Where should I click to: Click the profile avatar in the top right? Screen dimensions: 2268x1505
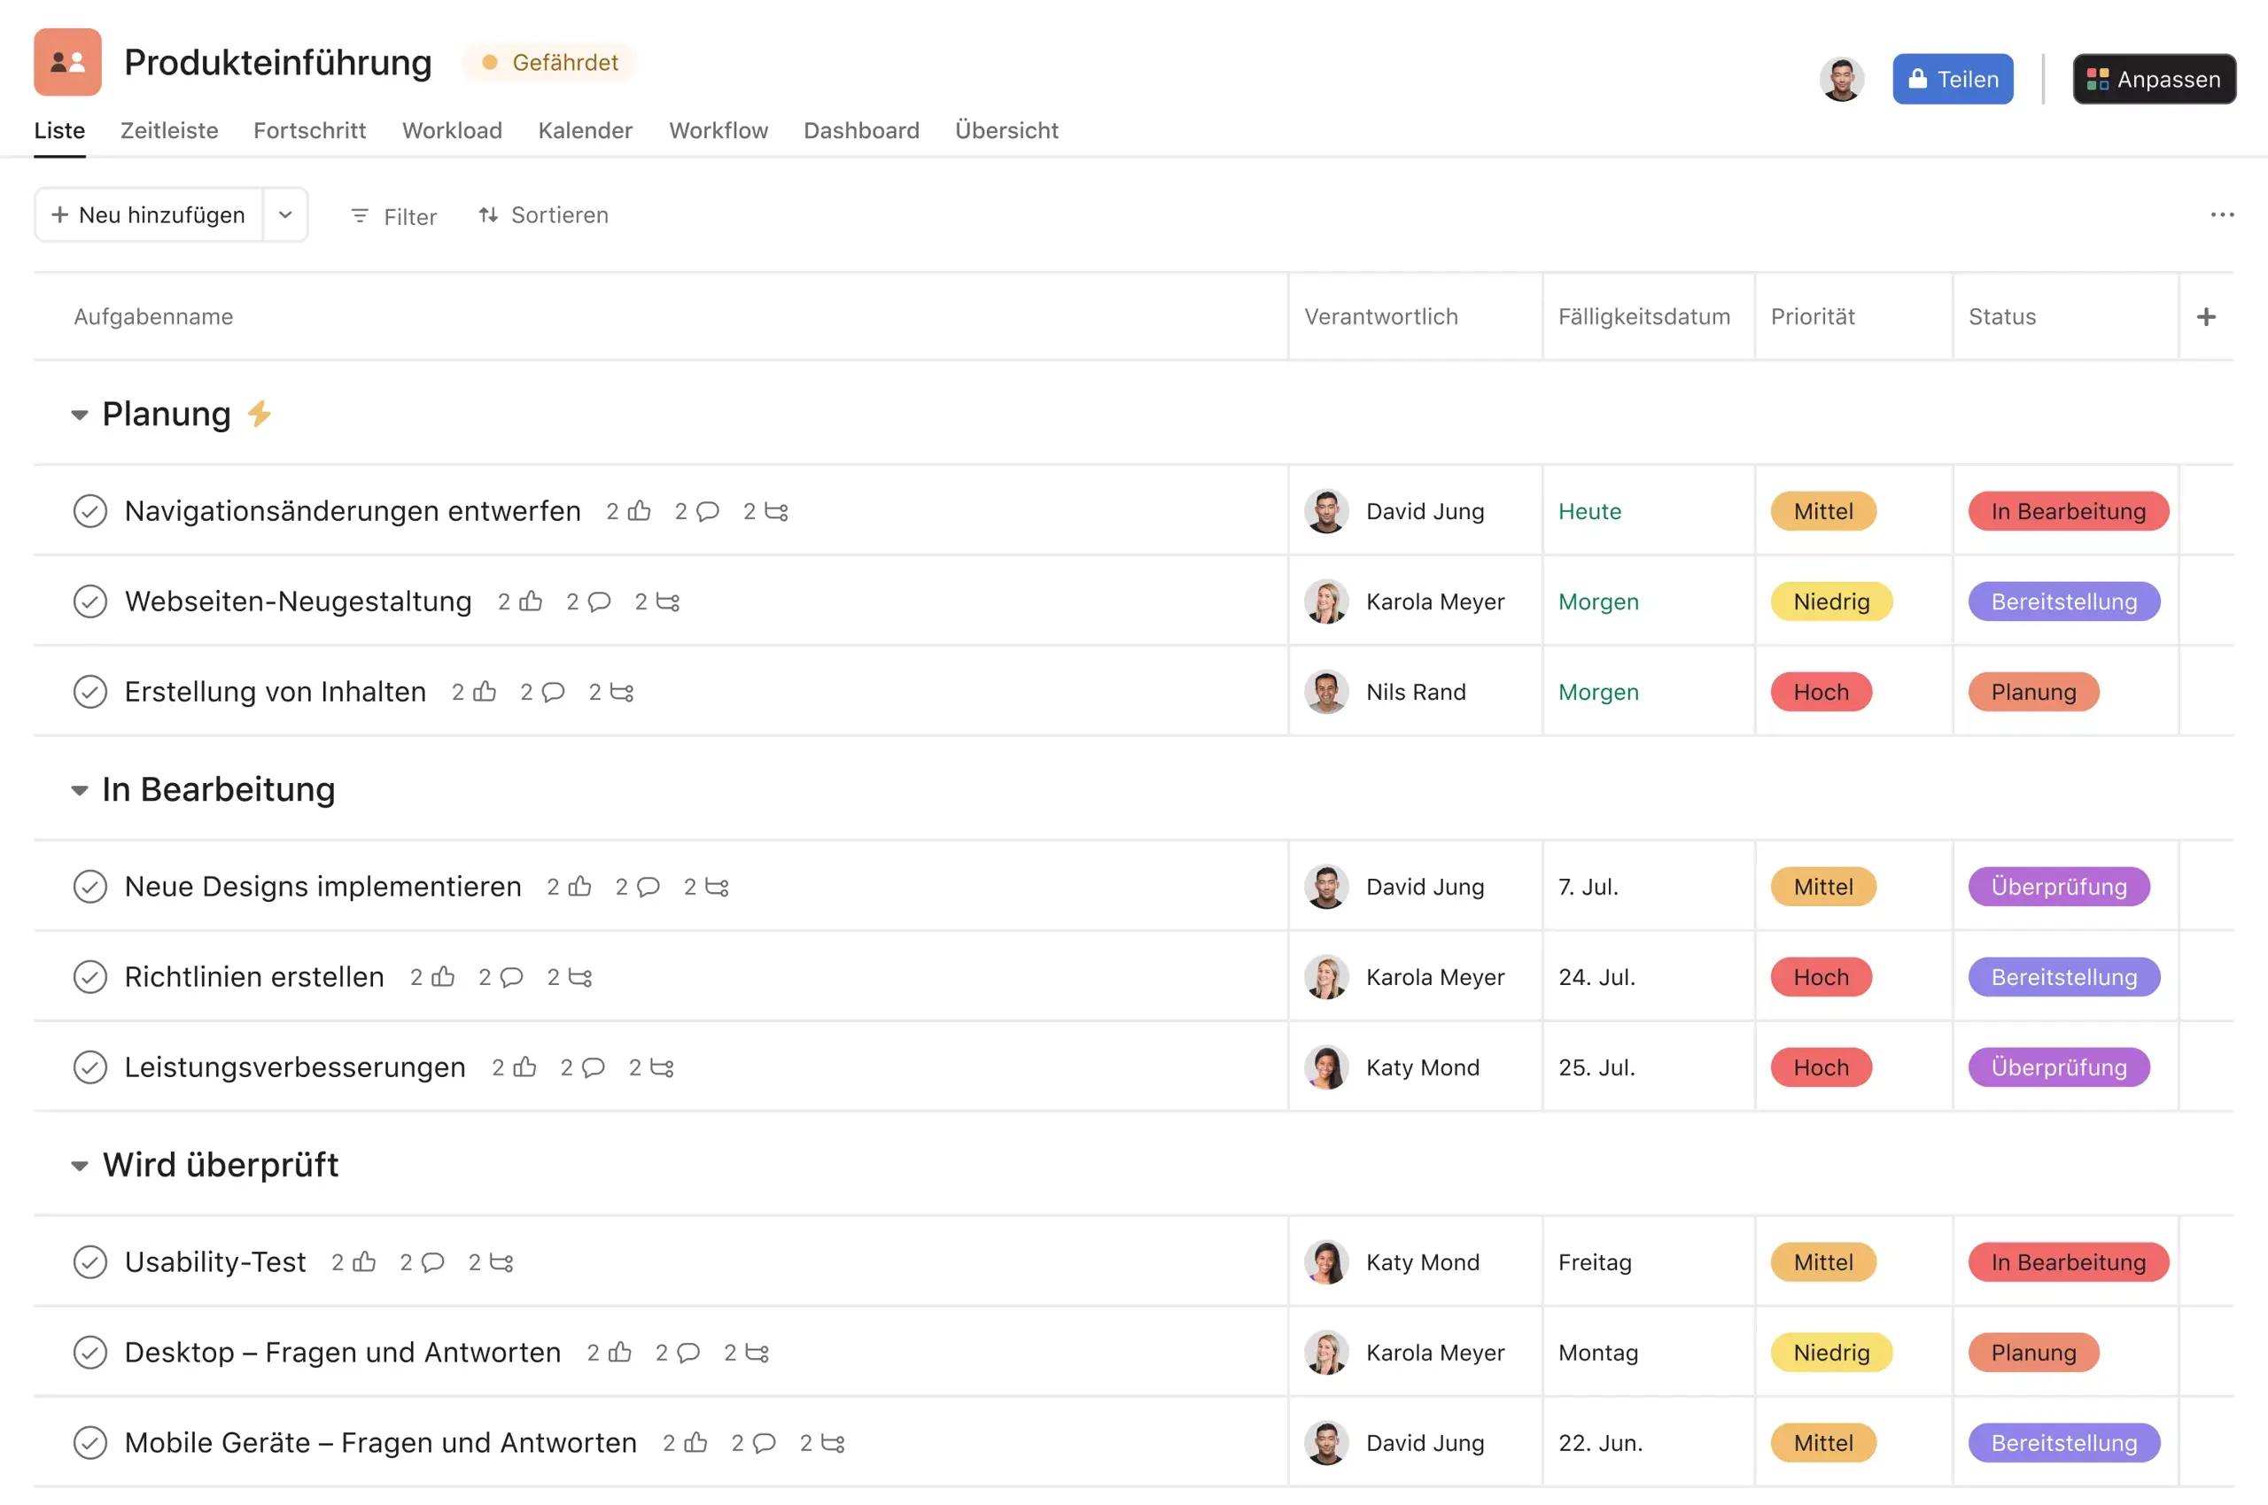[x=1840, y=79]
